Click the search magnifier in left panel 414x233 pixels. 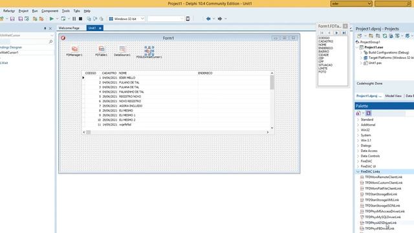(x=50, y=41)
